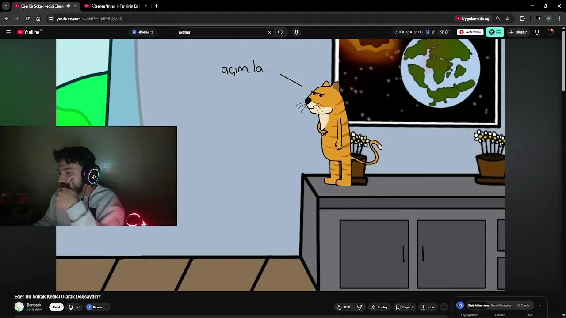
Task: Open more actions three-dot menu under the video
Action: pos(444,307)
